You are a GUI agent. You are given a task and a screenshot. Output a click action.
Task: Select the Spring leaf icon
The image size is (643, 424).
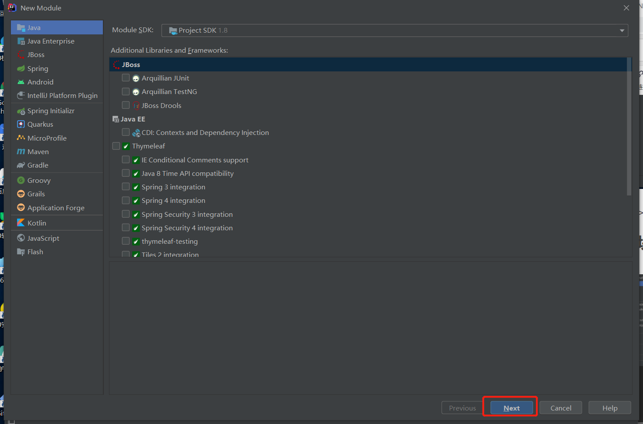(x=21, y=68)
